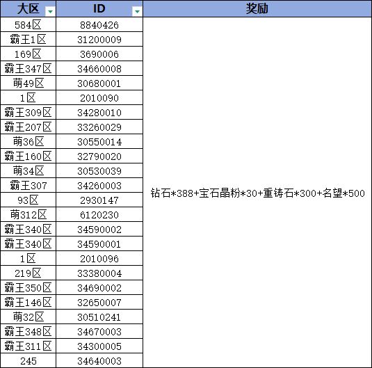The image size is (372, 368).
Task: Select the 大区 cell reading 245
Action: [29, 360]
